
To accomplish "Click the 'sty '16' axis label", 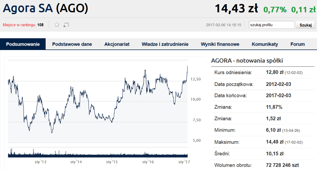I will pyautogui.click(x=148, y=162).
